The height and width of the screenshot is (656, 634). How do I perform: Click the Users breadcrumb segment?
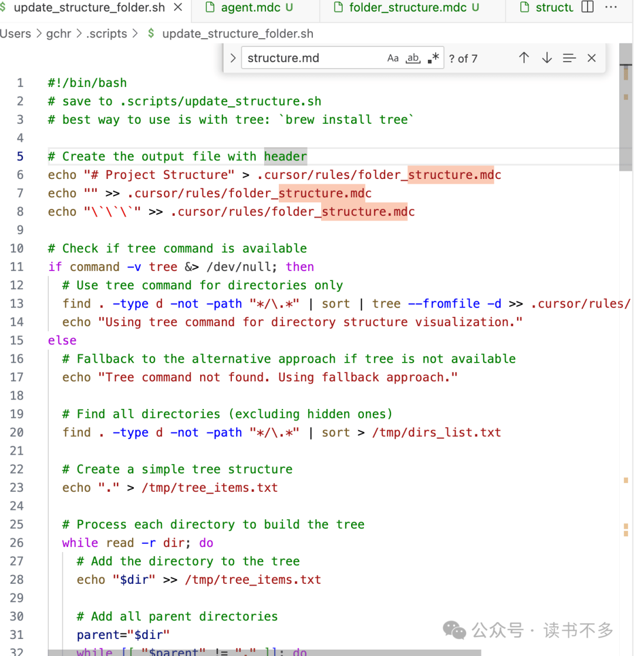pyautogui.click(x=15, y=33)
